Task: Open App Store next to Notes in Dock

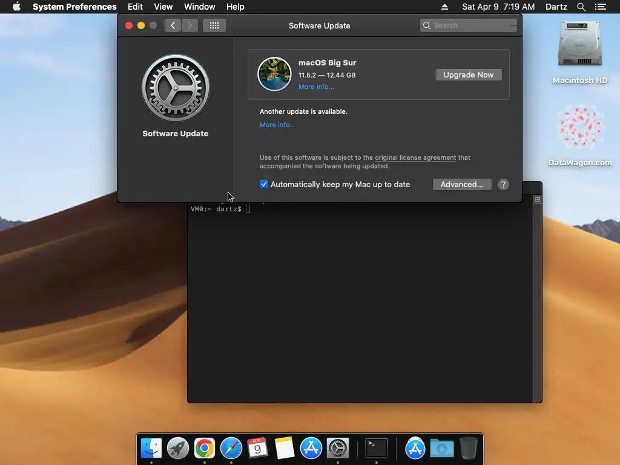Action: (311, 448)
